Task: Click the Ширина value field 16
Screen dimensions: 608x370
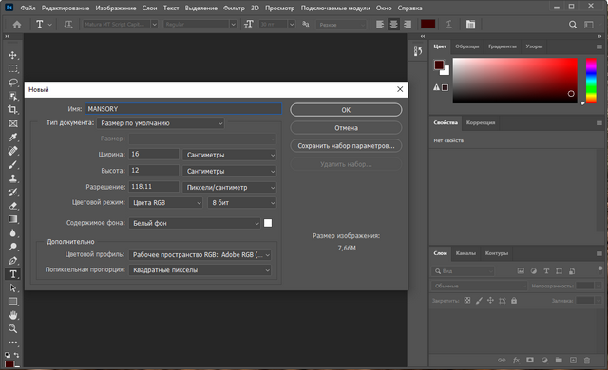Action: (154, 154)
